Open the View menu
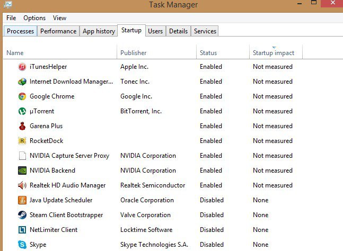Viewport: 343px width, 251px height. pyautogui.click(x=59, y=18)
